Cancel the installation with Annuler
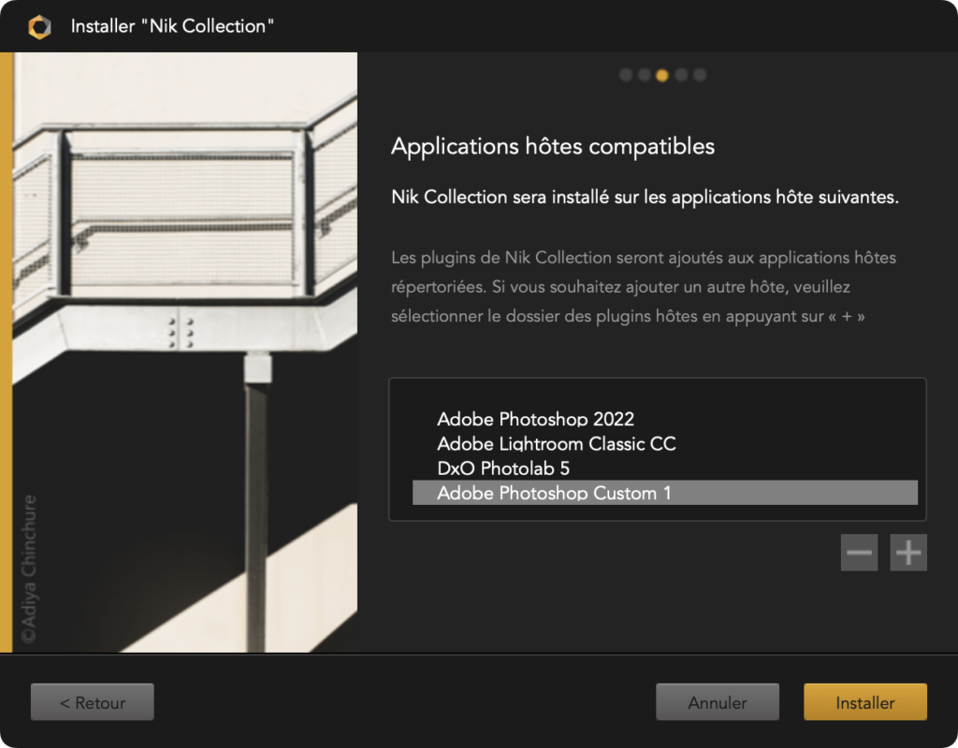This screenshot has height=748, width=958. (718, 702)
